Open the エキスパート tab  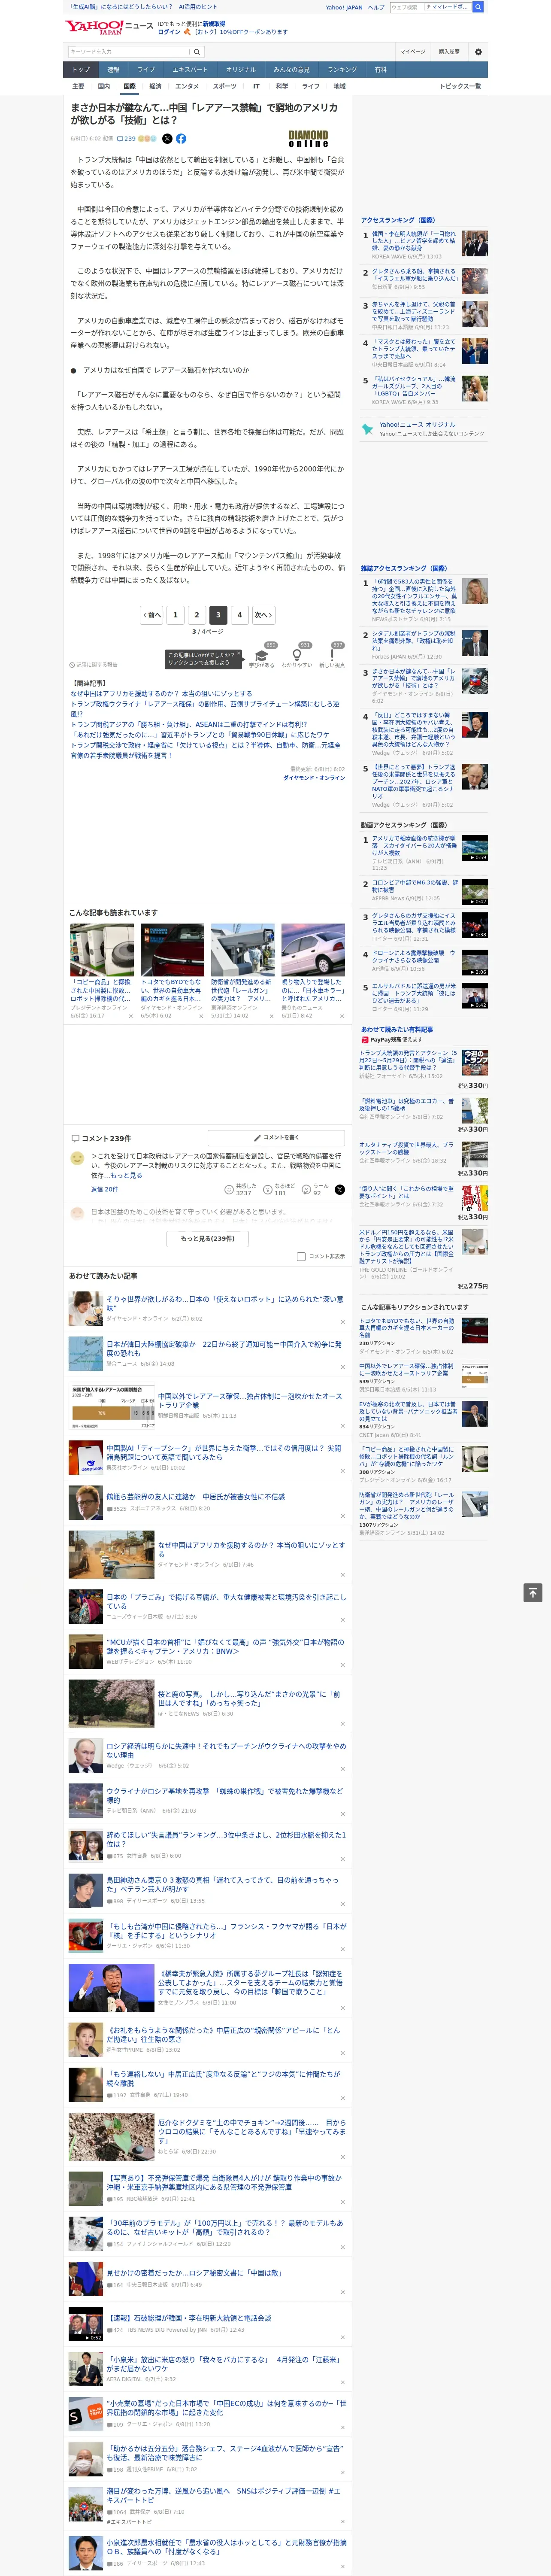pyautogui.click(x=190, y=70)
